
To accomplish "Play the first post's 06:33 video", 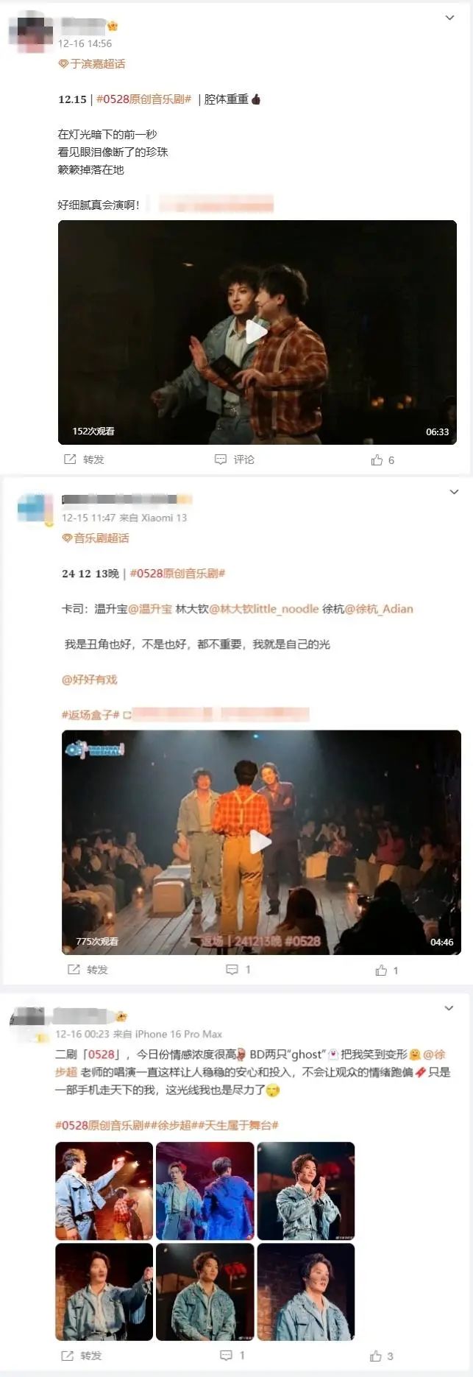I will click(x=257, y=331).
